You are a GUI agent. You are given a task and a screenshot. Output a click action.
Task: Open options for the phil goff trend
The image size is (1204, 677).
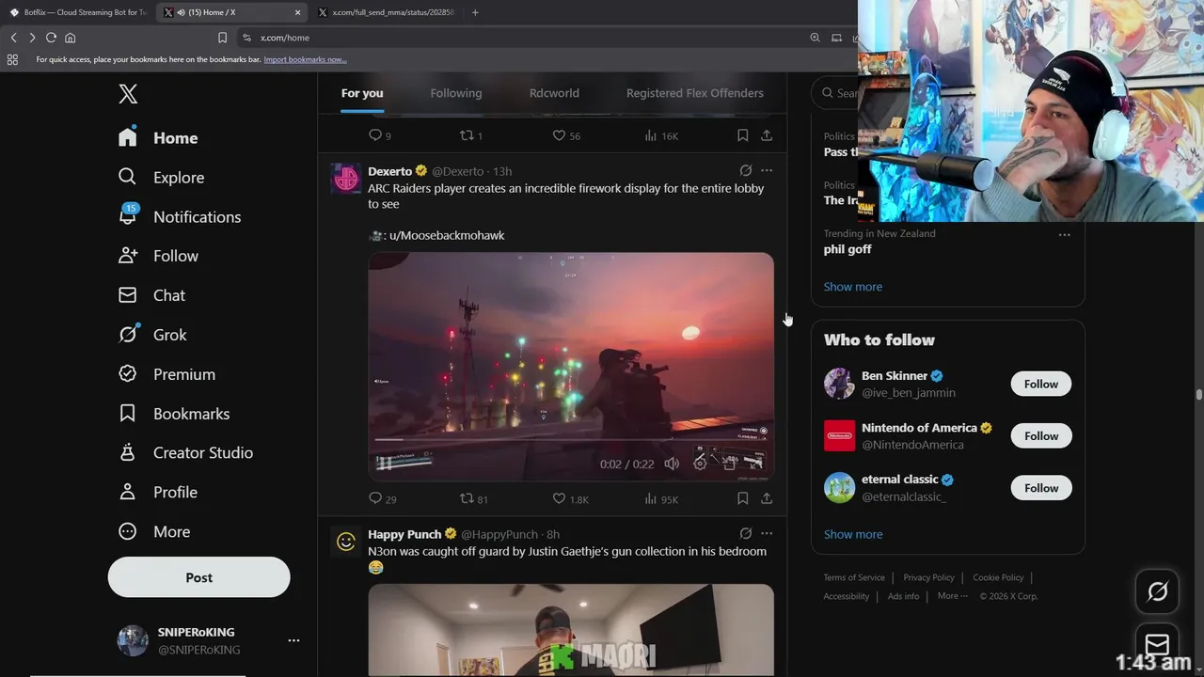(1064, 234)
